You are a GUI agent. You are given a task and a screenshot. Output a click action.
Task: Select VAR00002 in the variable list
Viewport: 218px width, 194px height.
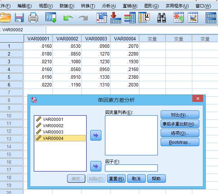pyautogui.click(x=60, y=125)
